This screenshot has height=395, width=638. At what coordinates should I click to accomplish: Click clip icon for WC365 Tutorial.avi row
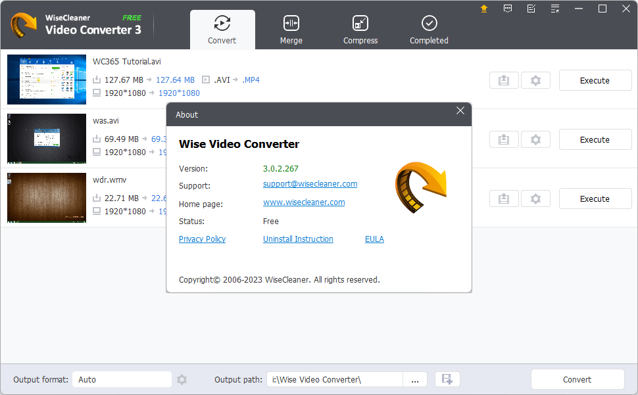[504, 80]
